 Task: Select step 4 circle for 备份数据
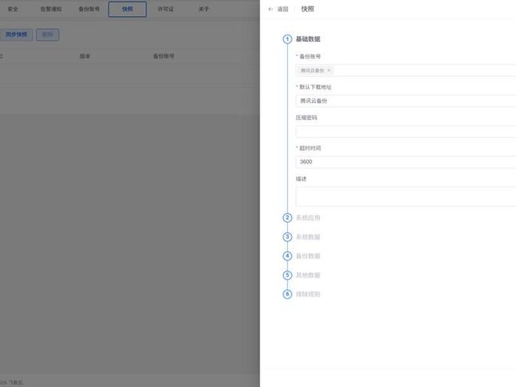point(287,255)
